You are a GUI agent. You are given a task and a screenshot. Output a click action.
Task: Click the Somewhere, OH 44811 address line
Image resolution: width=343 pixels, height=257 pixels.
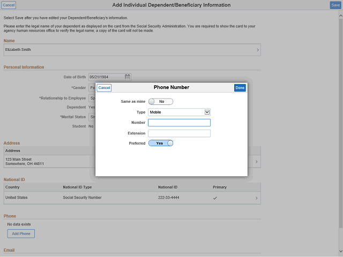(x=25, y=164)
